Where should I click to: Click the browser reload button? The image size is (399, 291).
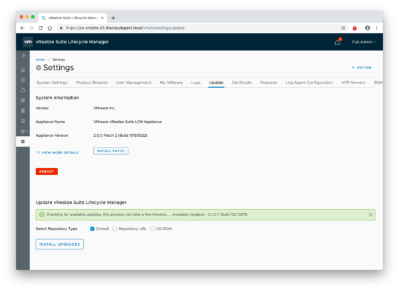(x=41, y=28)
